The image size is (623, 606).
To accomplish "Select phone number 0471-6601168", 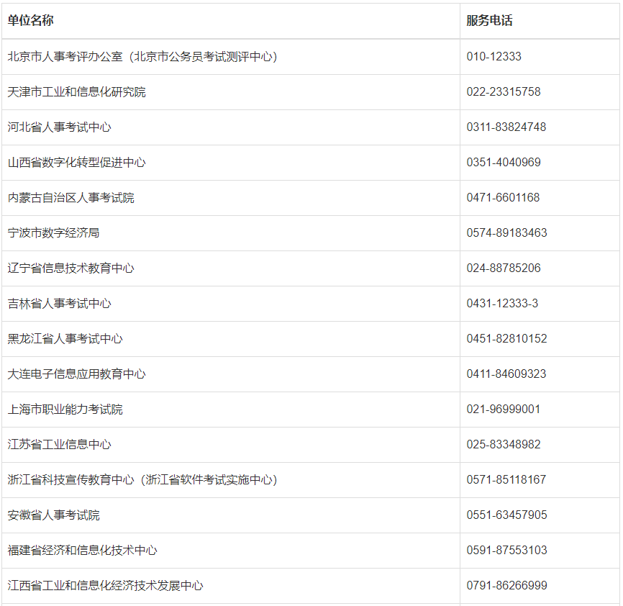I will click(503, 197).
